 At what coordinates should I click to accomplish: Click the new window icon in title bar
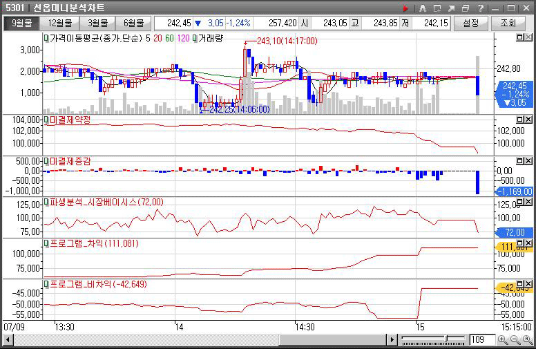437,8
